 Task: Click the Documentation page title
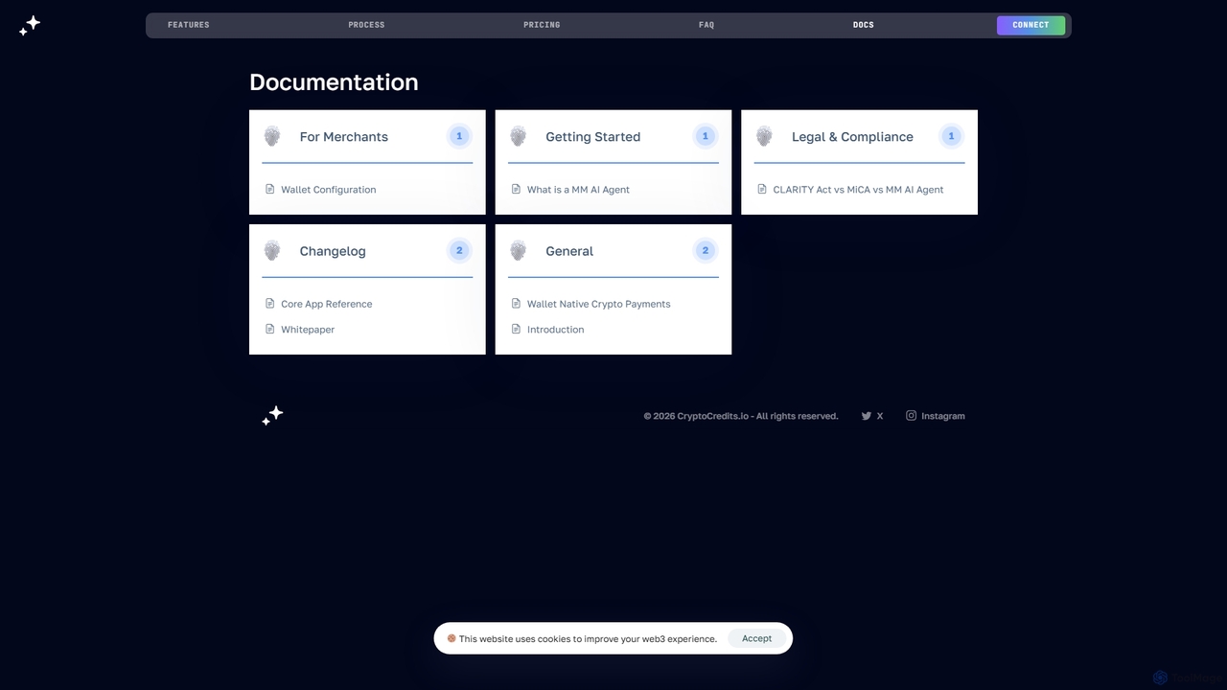[x=334, y=82]
